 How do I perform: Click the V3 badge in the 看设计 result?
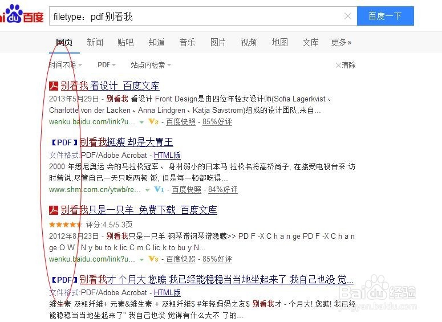(153, 122)
